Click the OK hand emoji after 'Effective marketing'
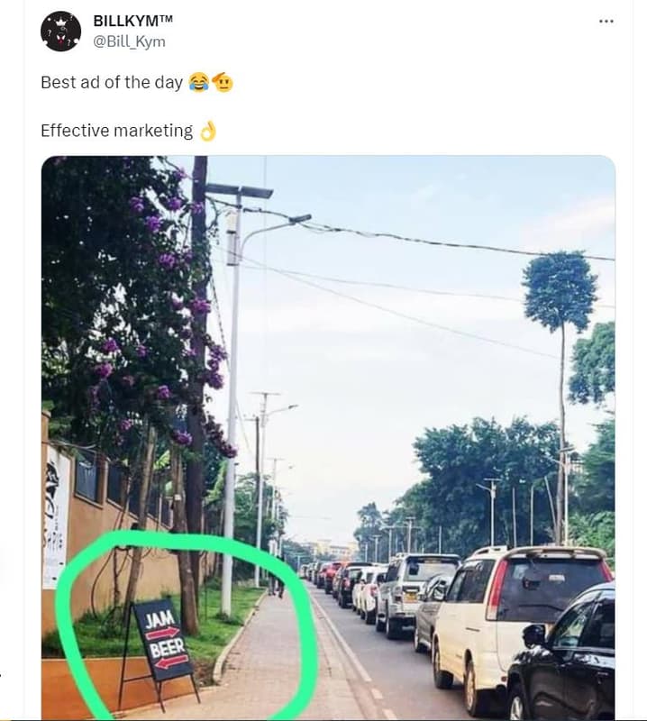The width and height of the screenshot is (647, 721). click(x=208, y=132)
